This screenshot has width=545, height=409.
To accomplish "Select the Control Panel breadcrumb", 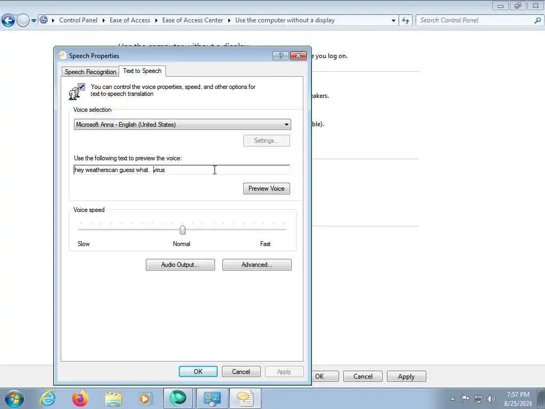I will (x=78, y=20).
